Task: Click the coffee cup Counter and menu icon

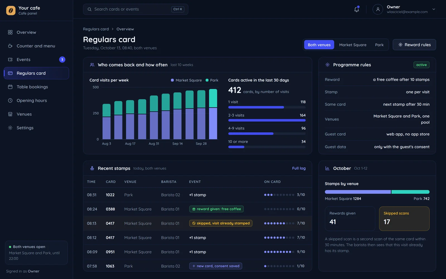Action: [10, 46]
